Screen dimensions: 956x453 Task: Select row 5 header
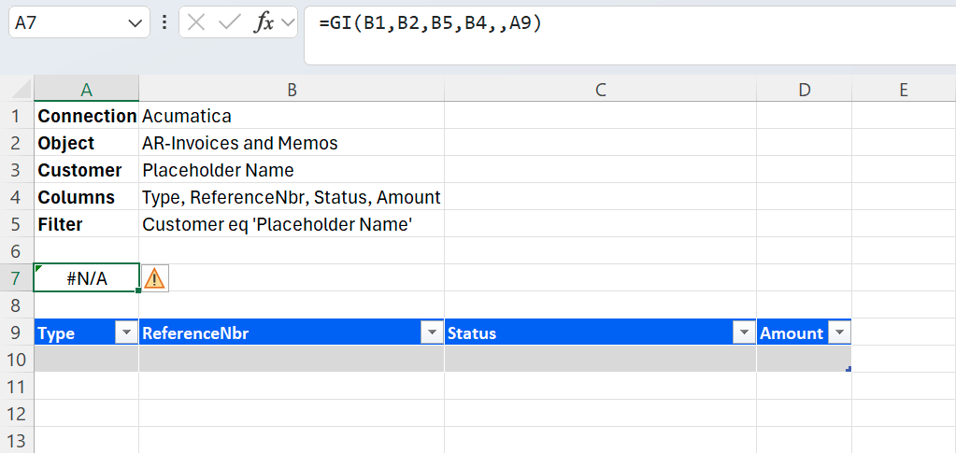(x=17, y=224)
